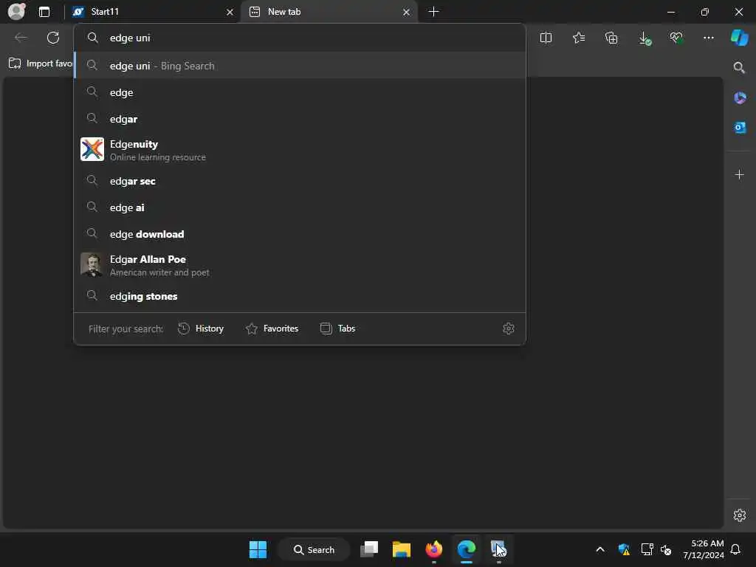Select the Edgar Allan Poe suggestion
The image size is (756, 567).
(300, 265)
